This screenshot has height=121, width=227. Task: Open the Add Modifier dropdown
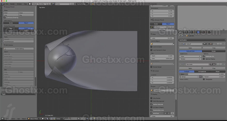(x=202, y=40)
